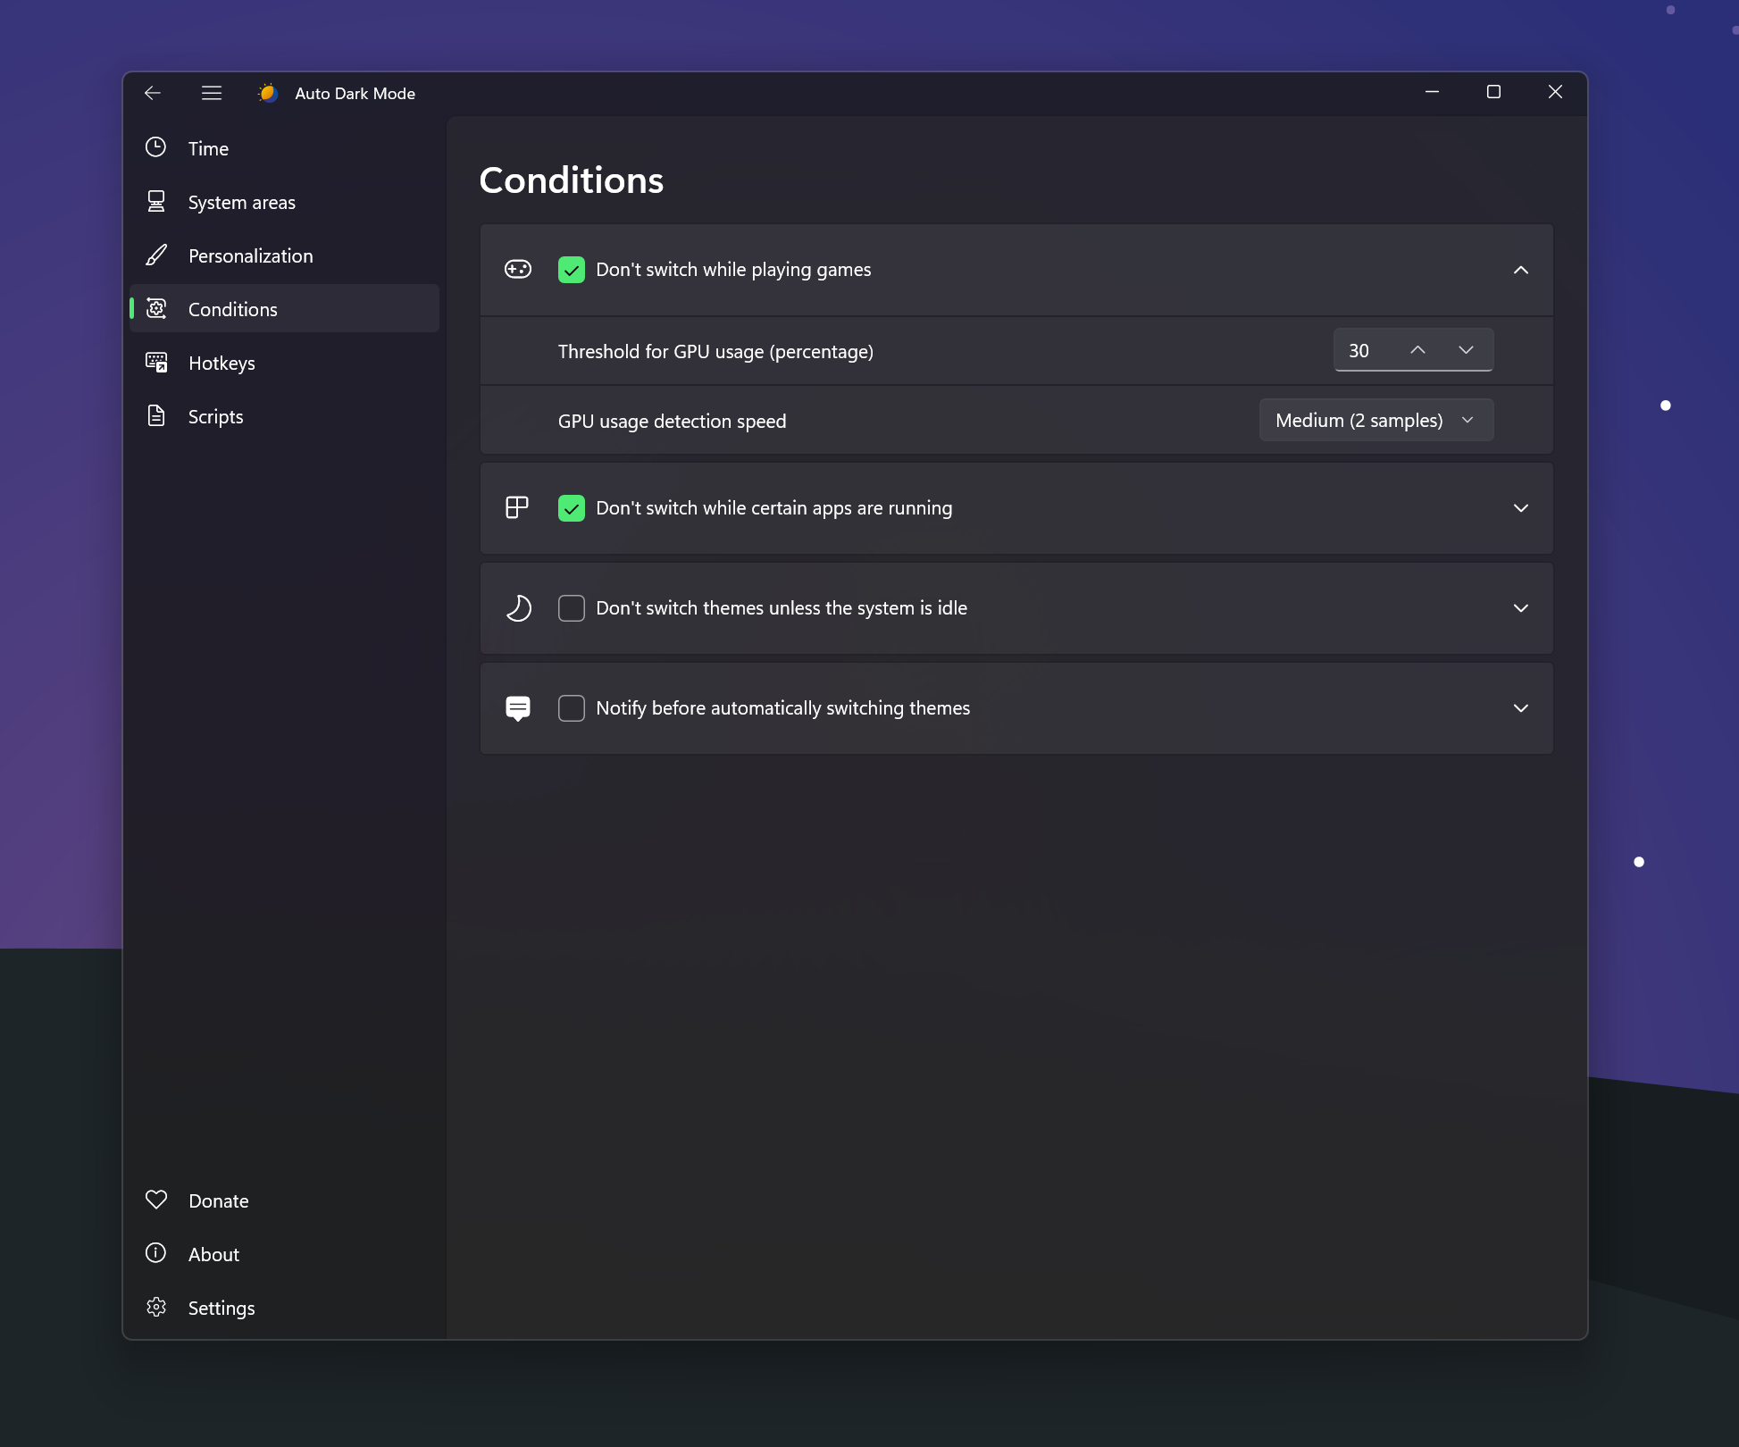Minimize the Auto Dark Mode window
The height and width of the screenshot is (1447, 1739).
pos(1432,92)
